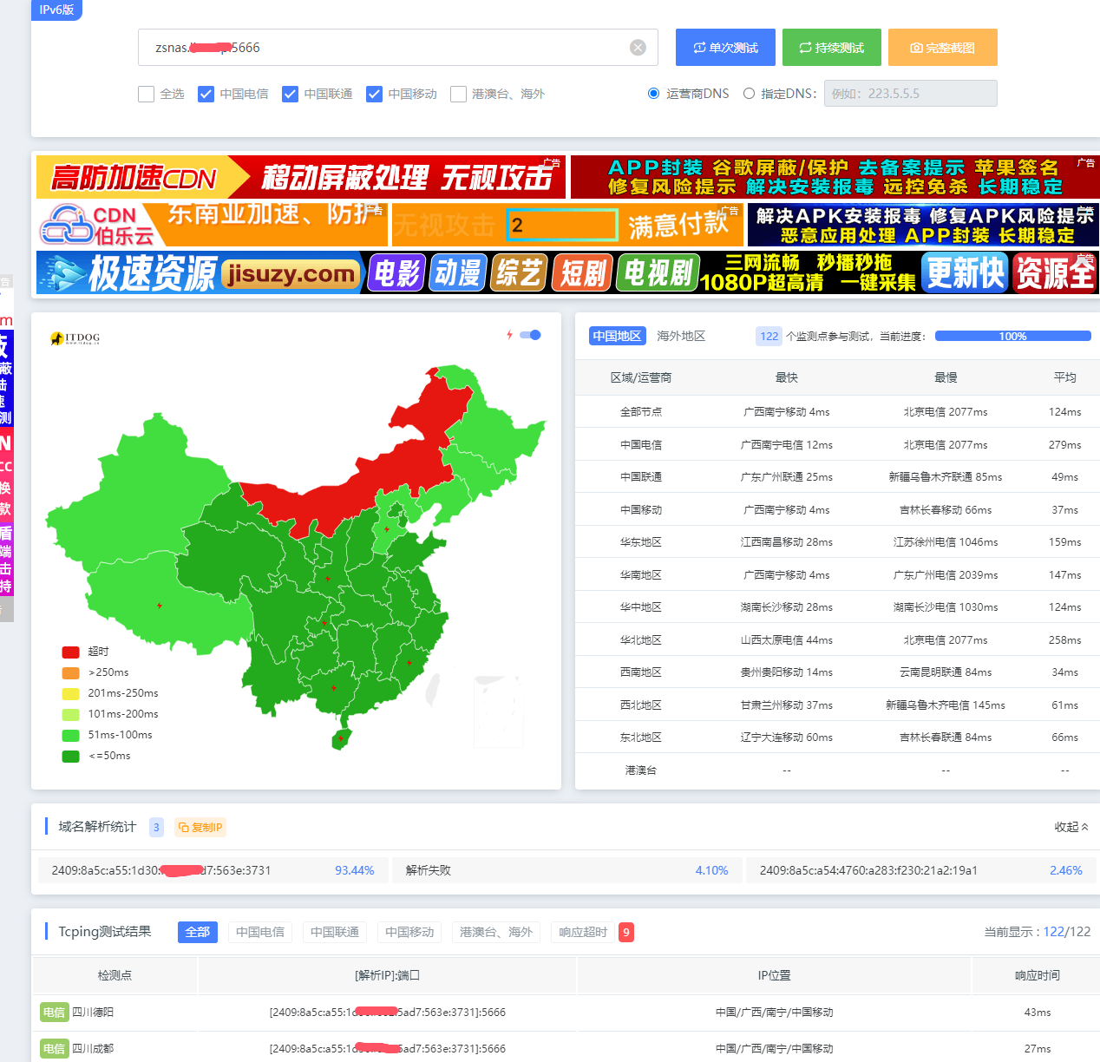Open the APP封装 banner ad

click(835, 177)
